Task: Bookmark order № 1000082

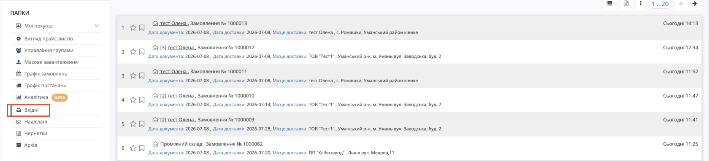Action: tap(142, 148)
